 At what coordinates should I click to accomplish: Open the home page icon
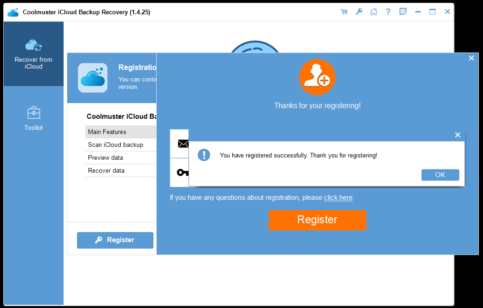tap(373, 12)
